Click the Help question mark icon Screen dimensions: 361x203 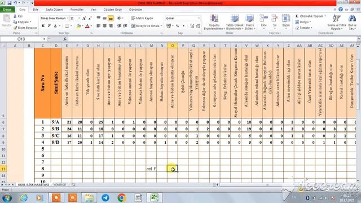[x=341, y=10]
